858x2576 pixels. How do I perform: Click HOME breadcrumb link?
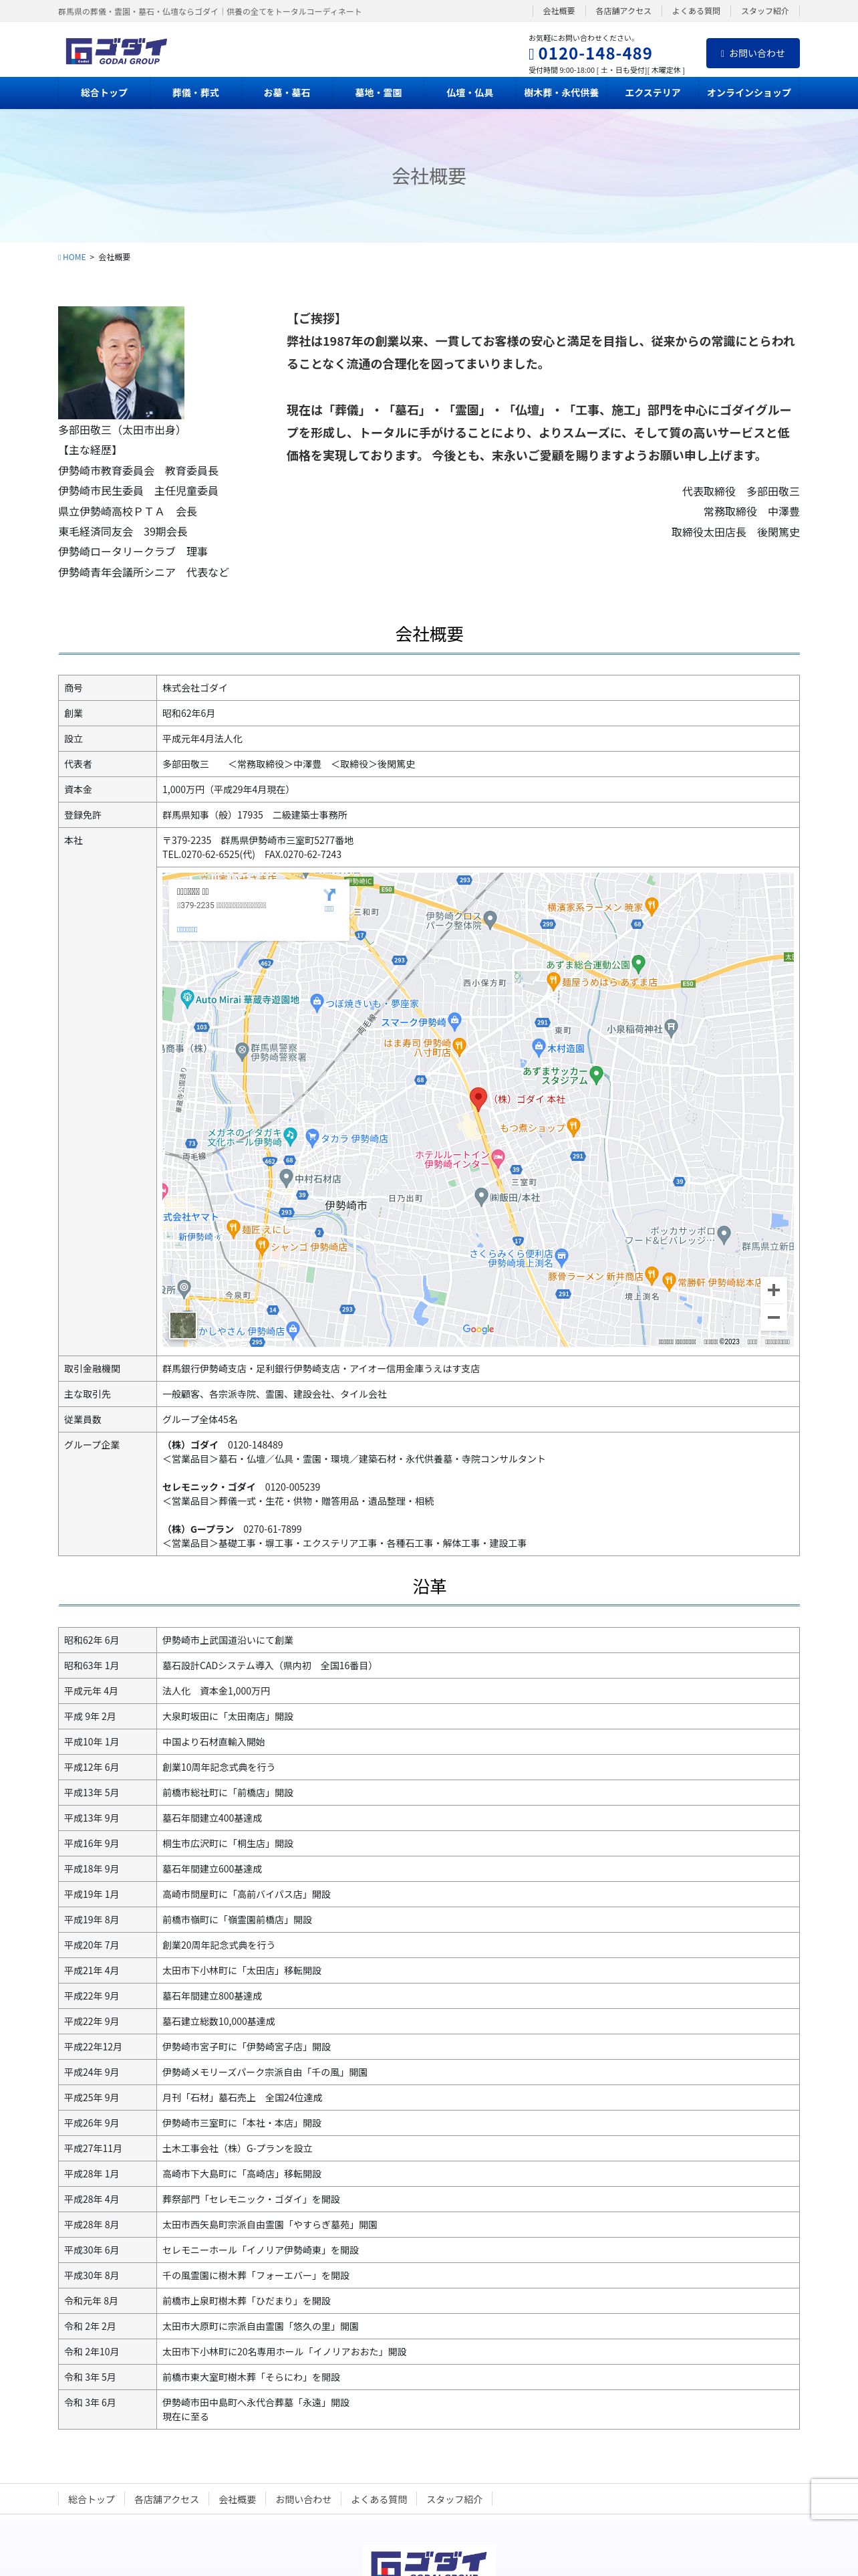point(73,257)
